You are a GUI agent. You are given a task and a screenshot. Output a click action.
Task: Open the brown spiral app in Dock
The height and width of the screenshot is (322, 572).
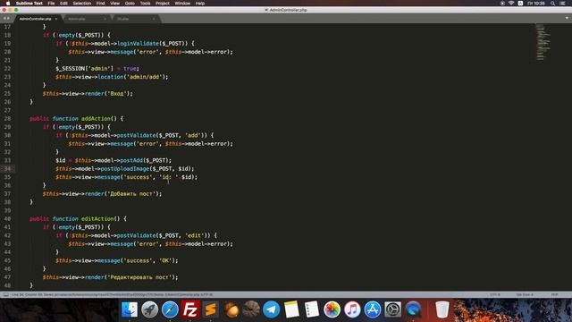coord(251,309)
